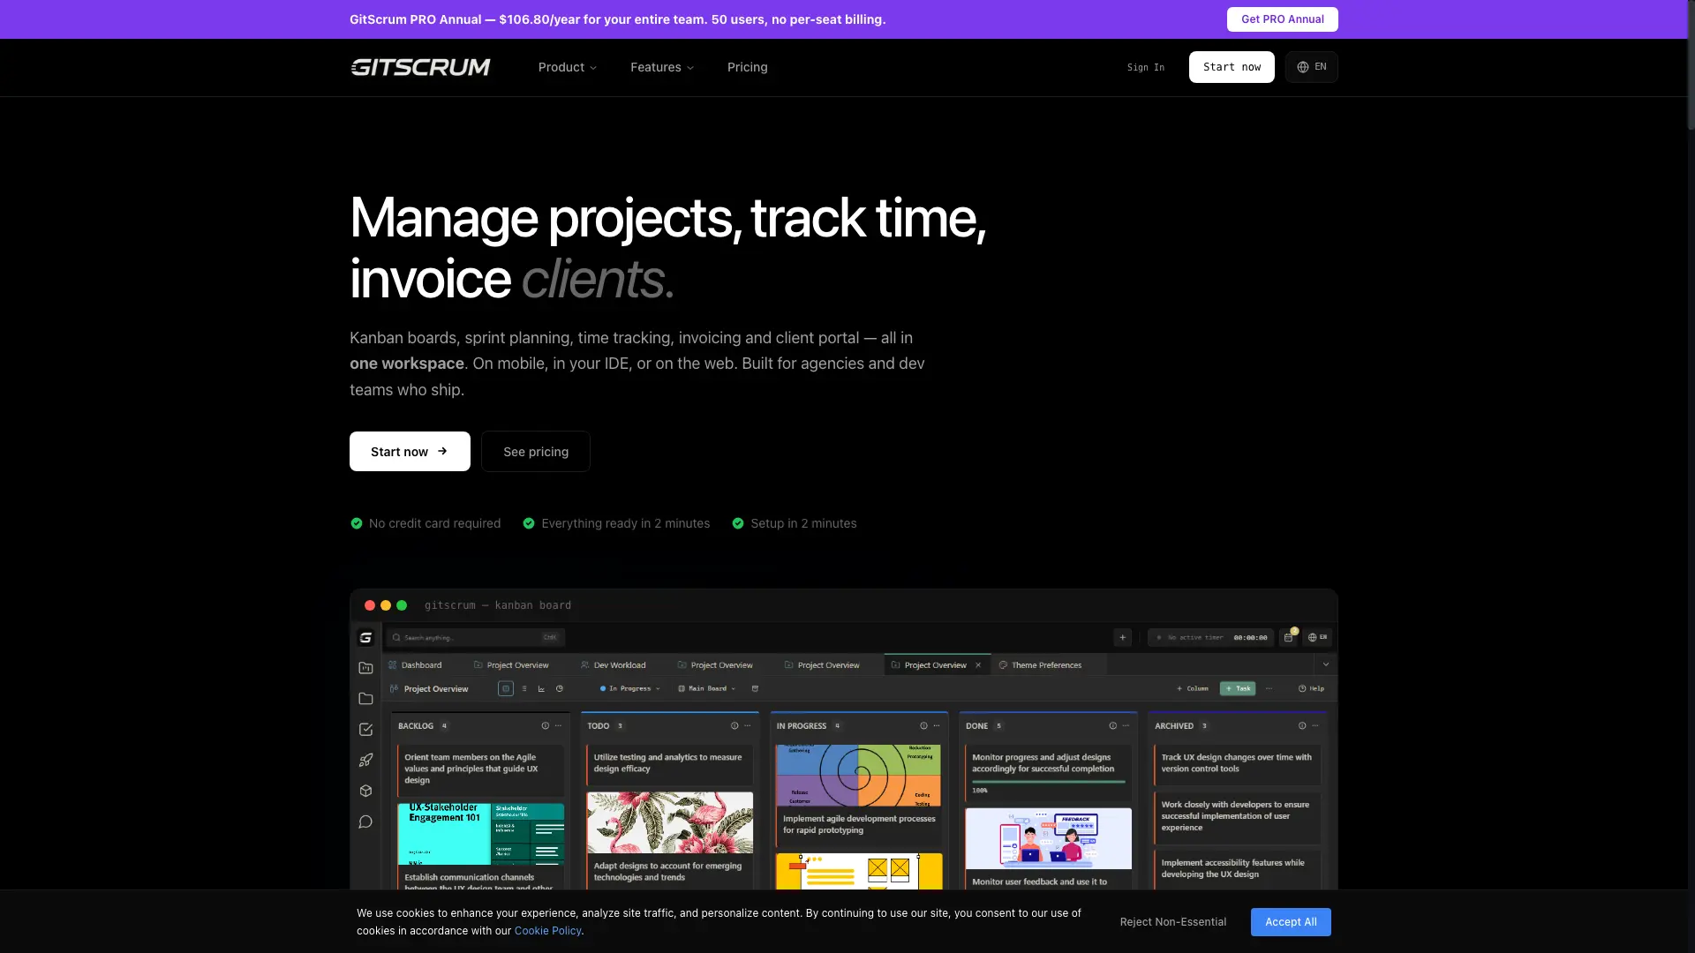This screenshot has width=1695, height=953.
Task: Switch to the Dashboard tab
Action: [x=416, y=664]
